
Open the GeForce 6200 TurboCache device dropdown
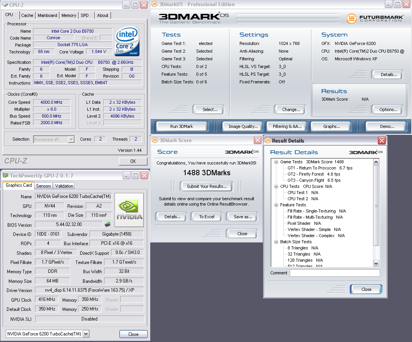click(x=86, y=334)
